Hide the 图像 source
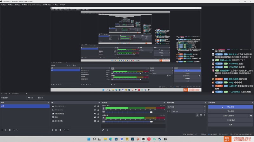 coord(95,117)
